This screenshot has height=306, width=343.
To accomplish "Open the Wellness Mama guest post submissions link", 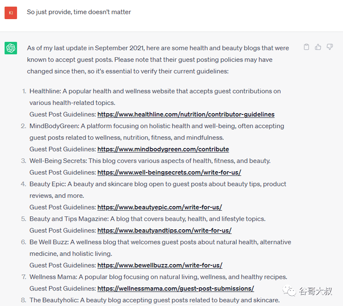I will tap(175, 289).
